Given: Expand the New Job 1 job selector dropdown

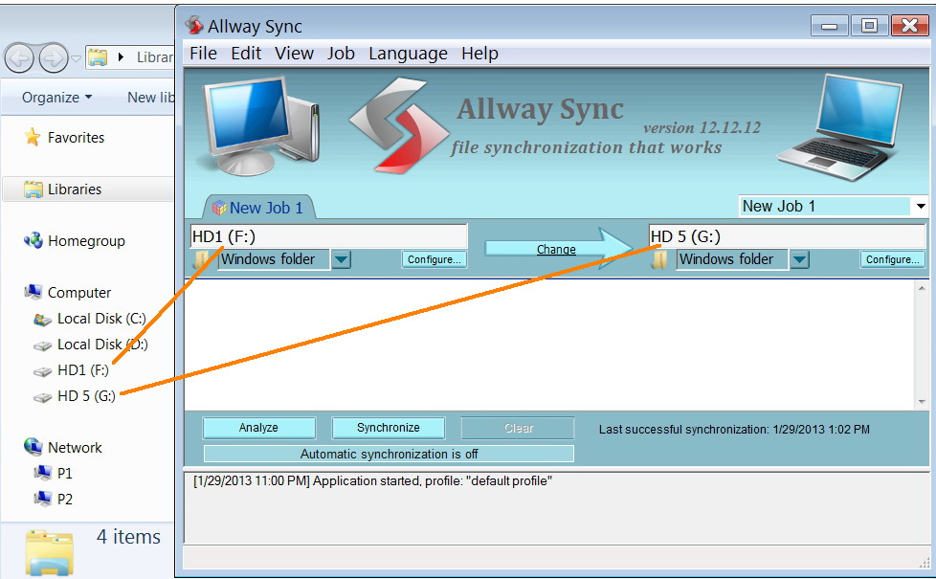Looking at the screenshot, I should [x=921, y=207].
